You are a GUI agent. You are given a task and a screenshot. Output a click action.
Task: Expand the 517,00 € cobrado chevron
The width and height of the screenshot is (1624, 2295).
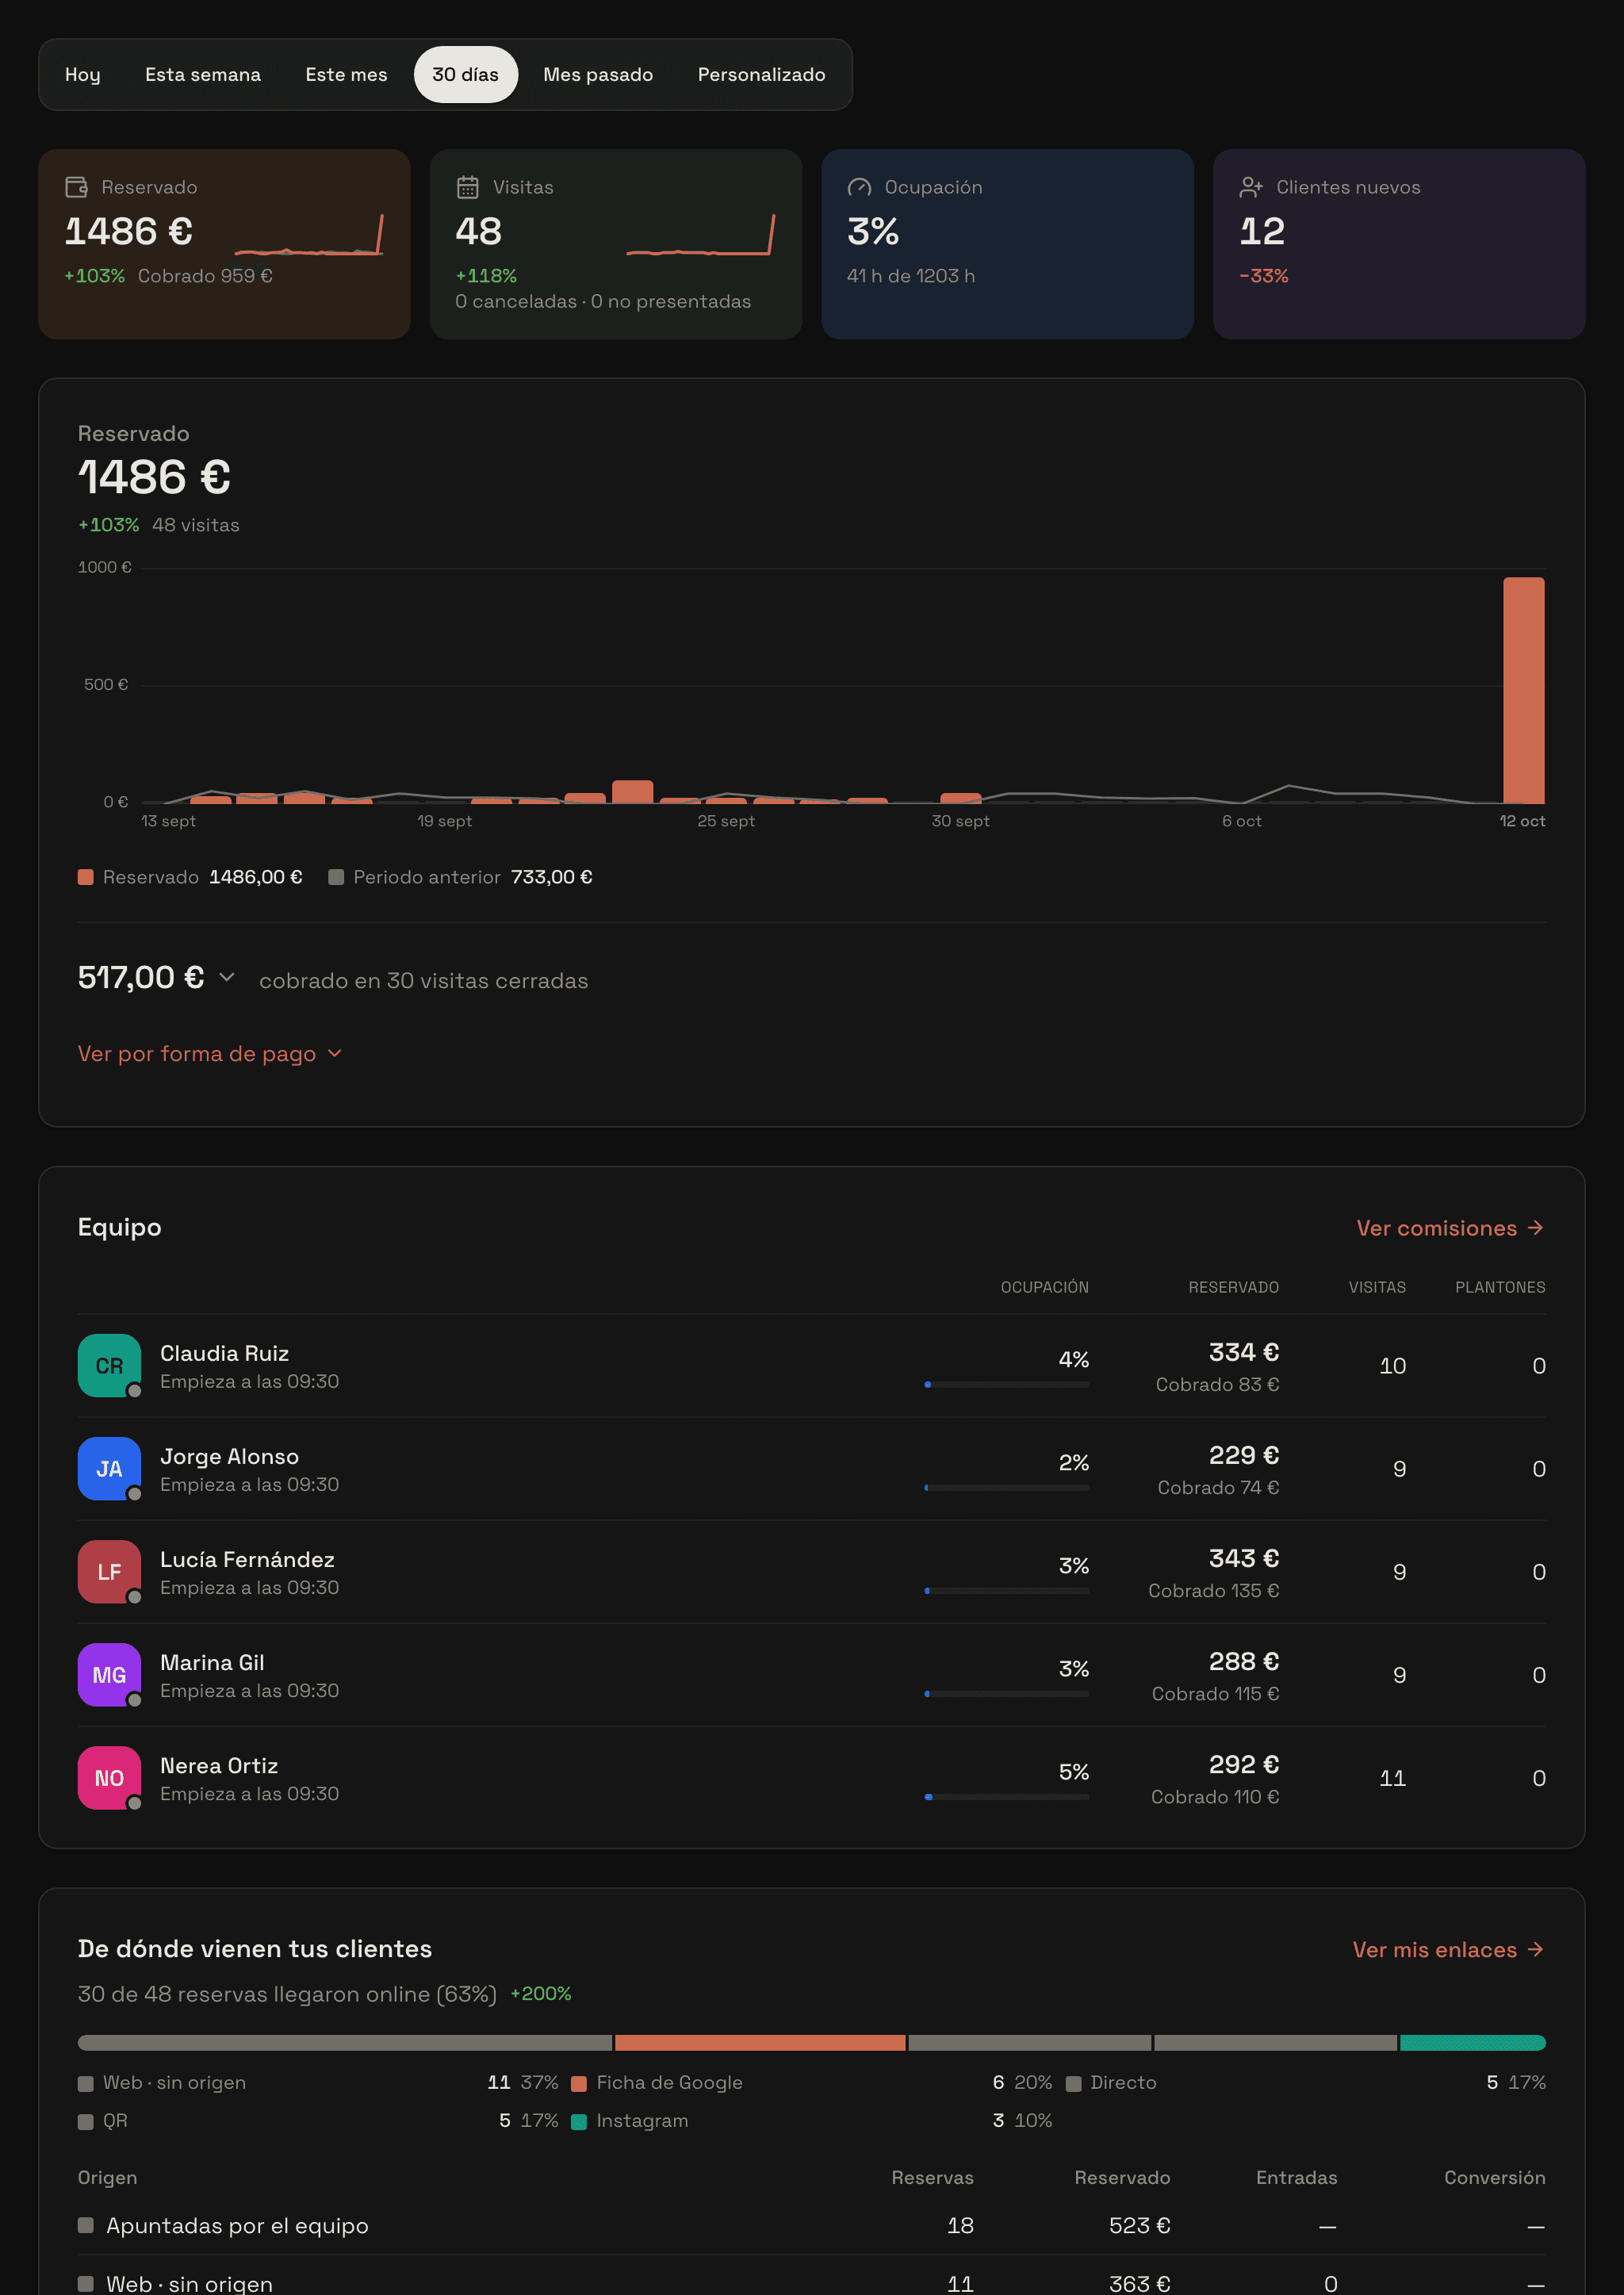227,977
